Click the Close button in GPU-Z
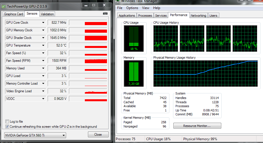This screenshot has width=263, height=143. 98,135
